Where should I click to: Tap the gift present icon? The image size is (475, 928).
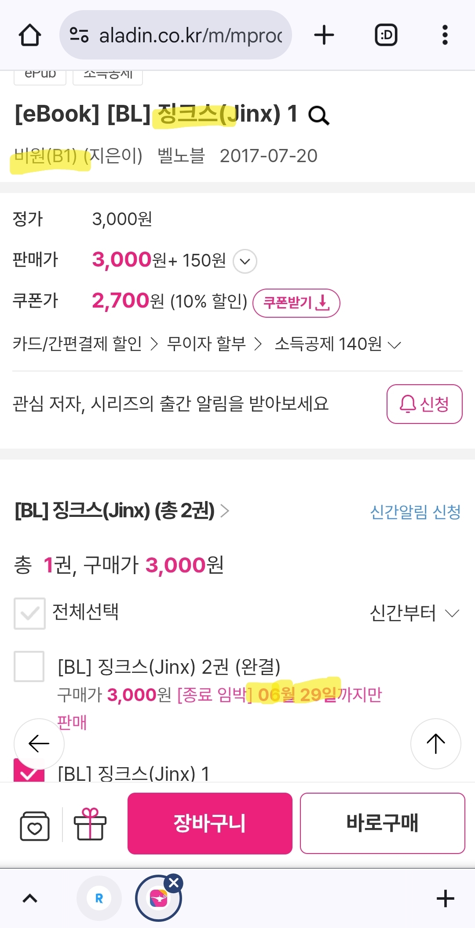pyautogui.click(x=90, y=824)
